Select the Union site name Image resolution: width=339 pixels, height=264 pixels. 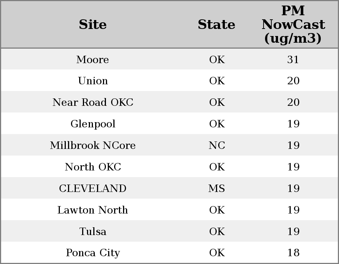93,81
